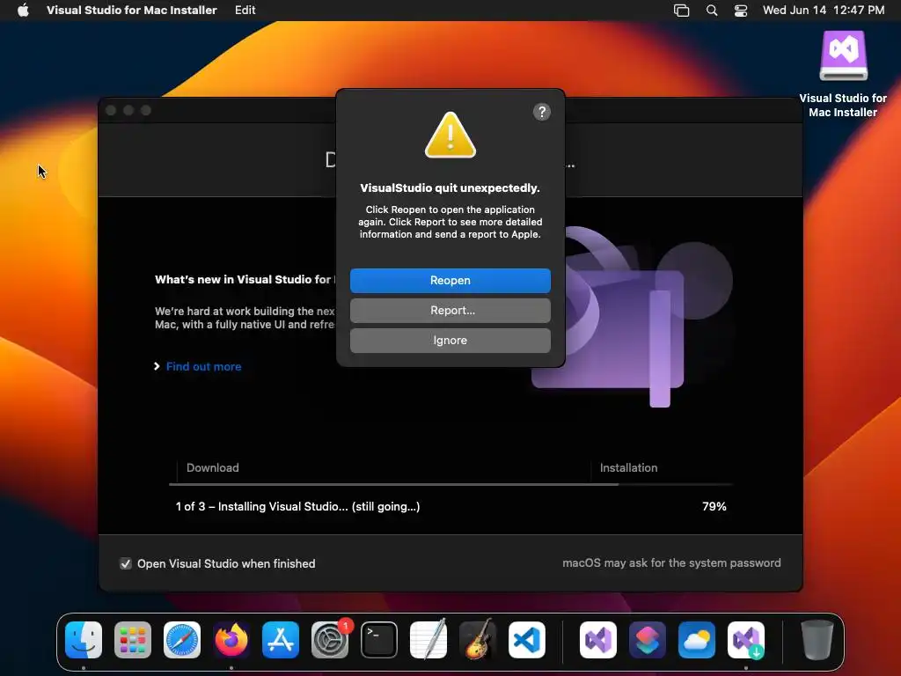Viewport: 901px width, 676px height.
Task: Expand the Find out more chevron
Action: tap(157, 366)
